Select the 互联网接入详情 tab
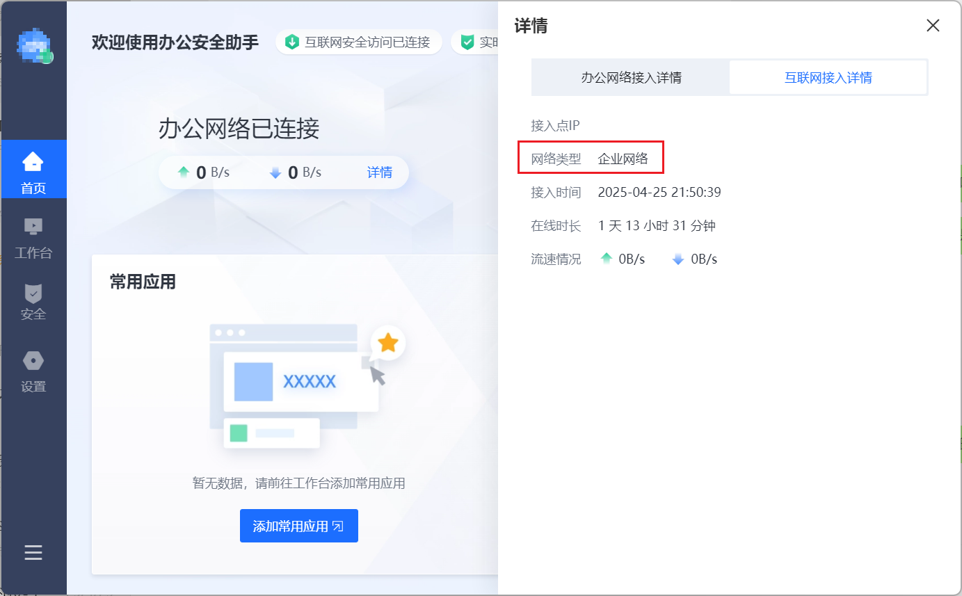 [828, 77]
